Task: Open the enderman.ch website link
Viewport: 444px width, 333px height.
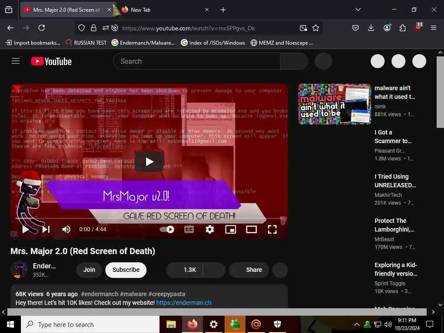Action: (x=184, y=303)
